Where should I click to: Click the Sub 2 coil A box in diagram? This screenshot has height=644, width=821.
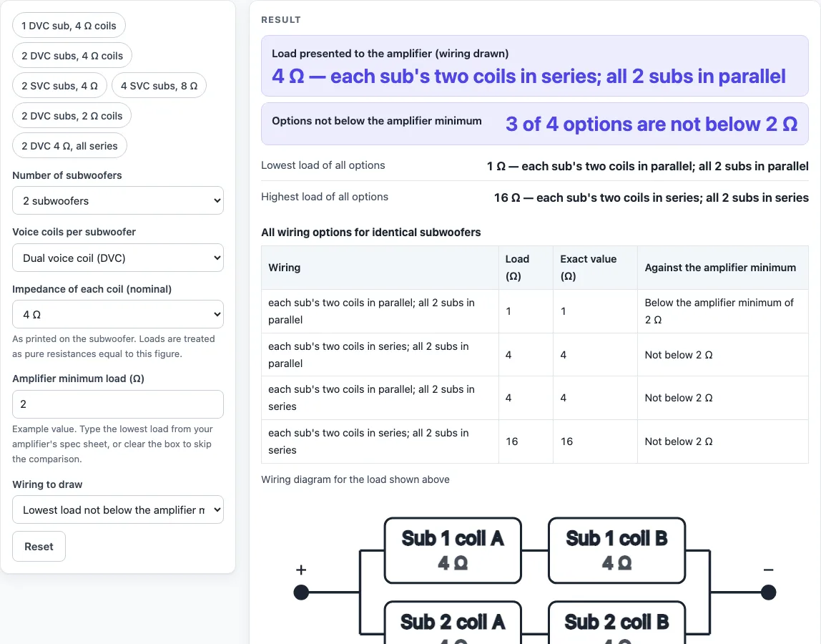tap(453, 623)
